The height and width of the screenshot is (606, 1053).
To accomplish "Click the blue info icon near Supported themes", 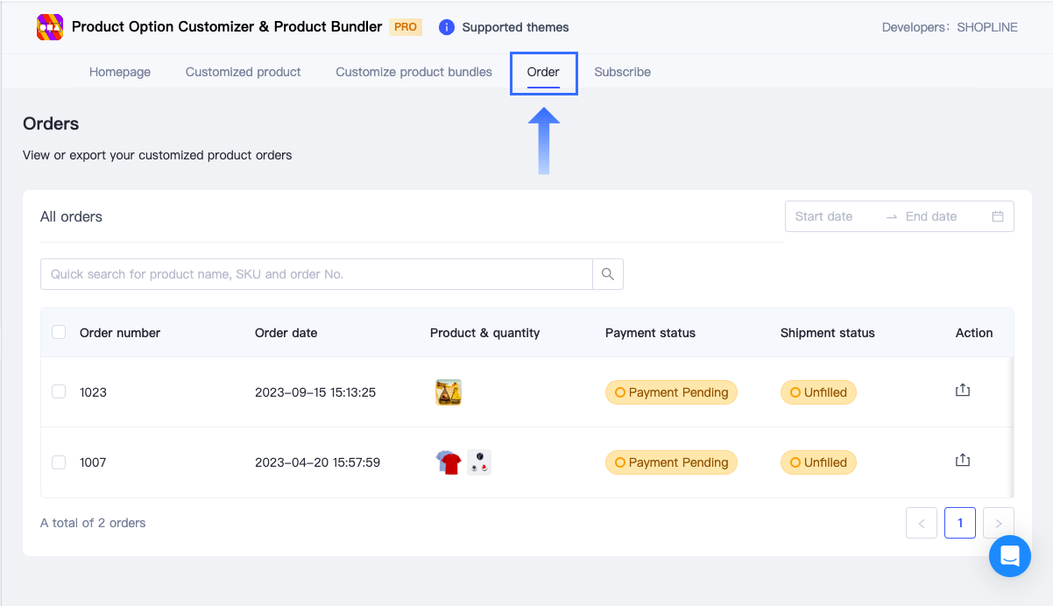I will click(447, 27).
